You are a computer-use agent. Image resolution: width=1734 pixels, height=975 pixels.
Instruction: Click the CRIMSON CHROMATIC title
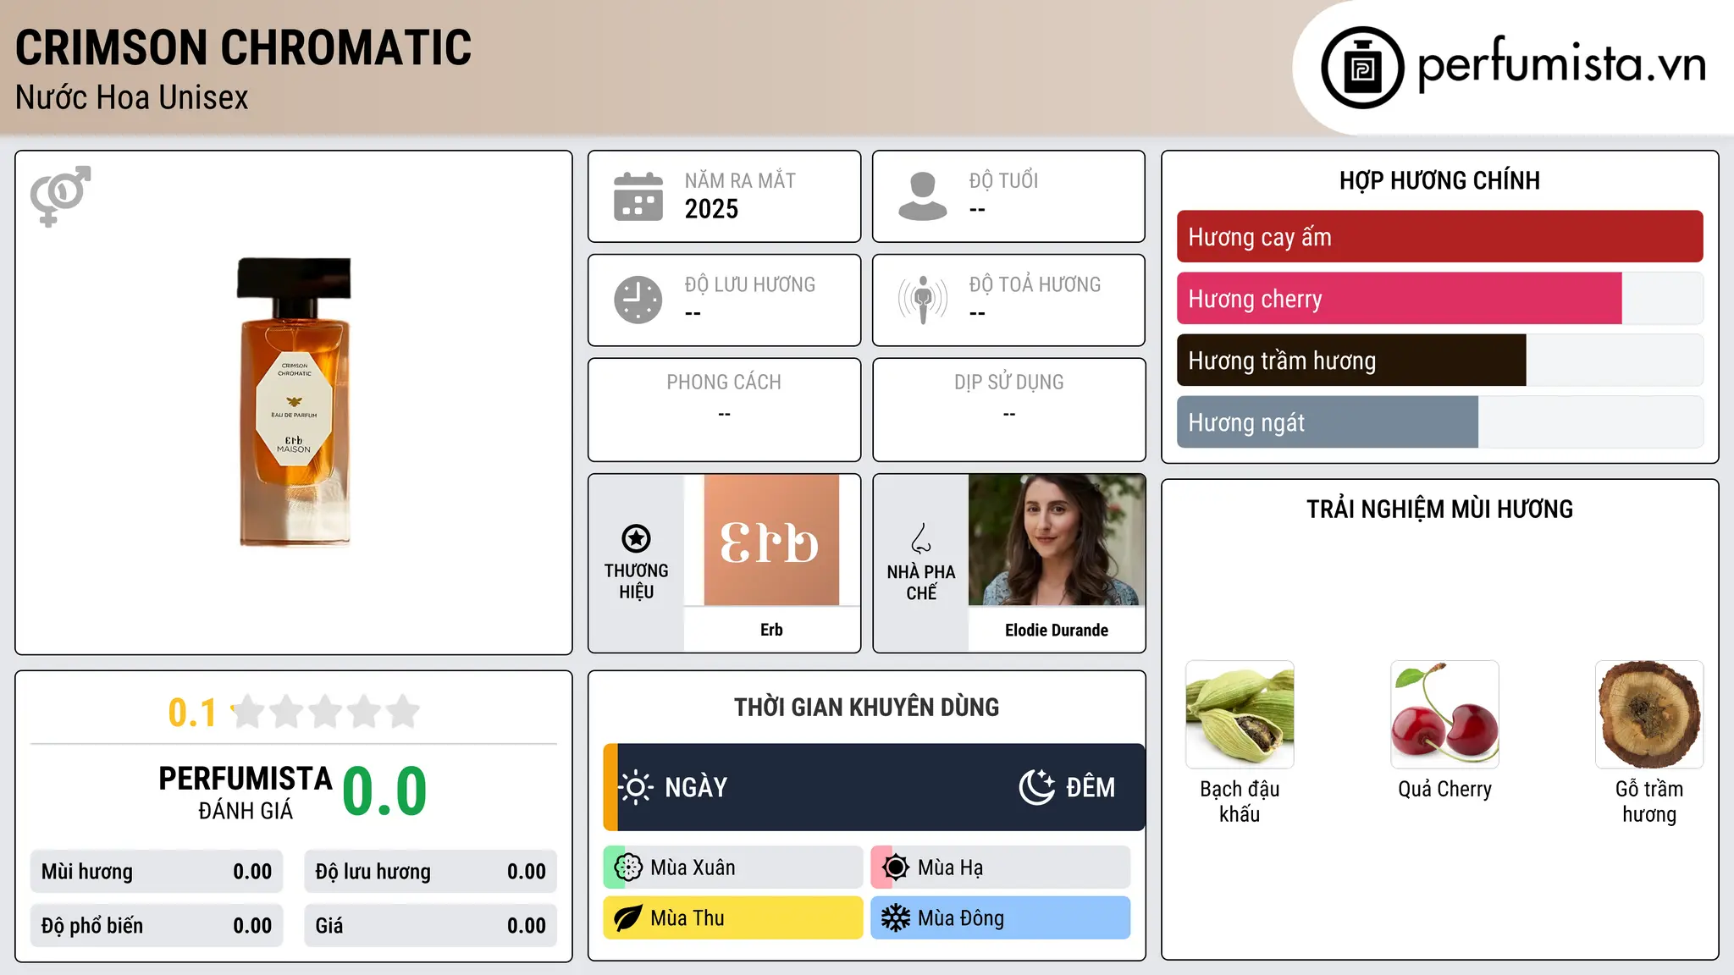click(244, 47)
